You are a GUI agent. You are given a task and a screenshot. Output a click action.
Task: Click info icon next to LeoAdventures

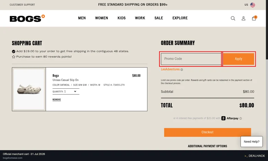click(x=182, y=70)
